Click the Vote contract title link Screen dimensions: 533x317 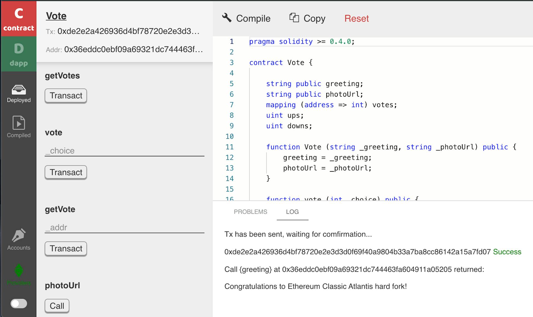56,16
